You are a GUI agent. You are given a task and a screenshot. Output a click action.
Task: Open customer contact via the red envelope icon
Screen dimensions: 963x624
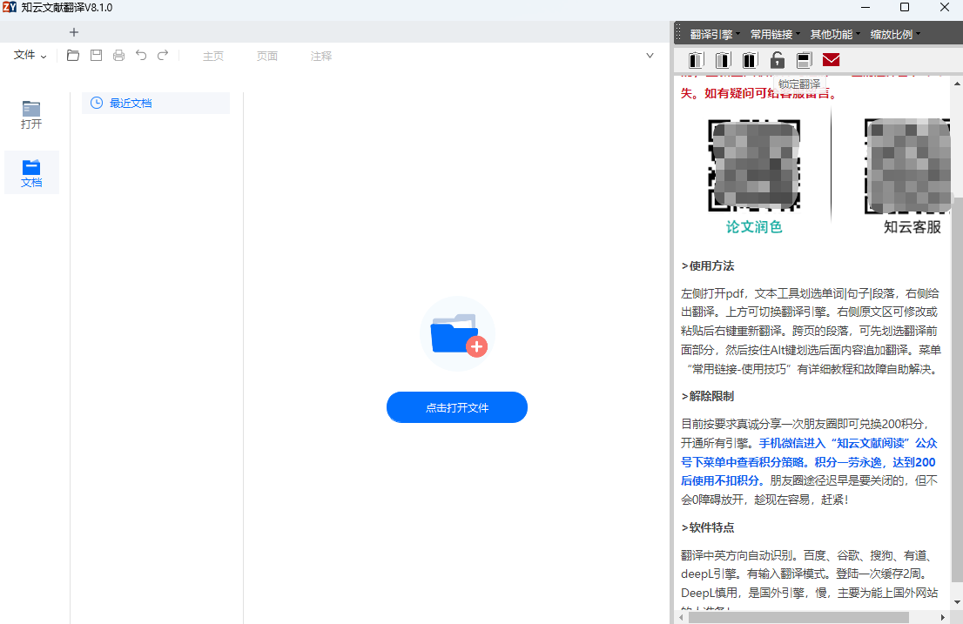click(831, 60)
